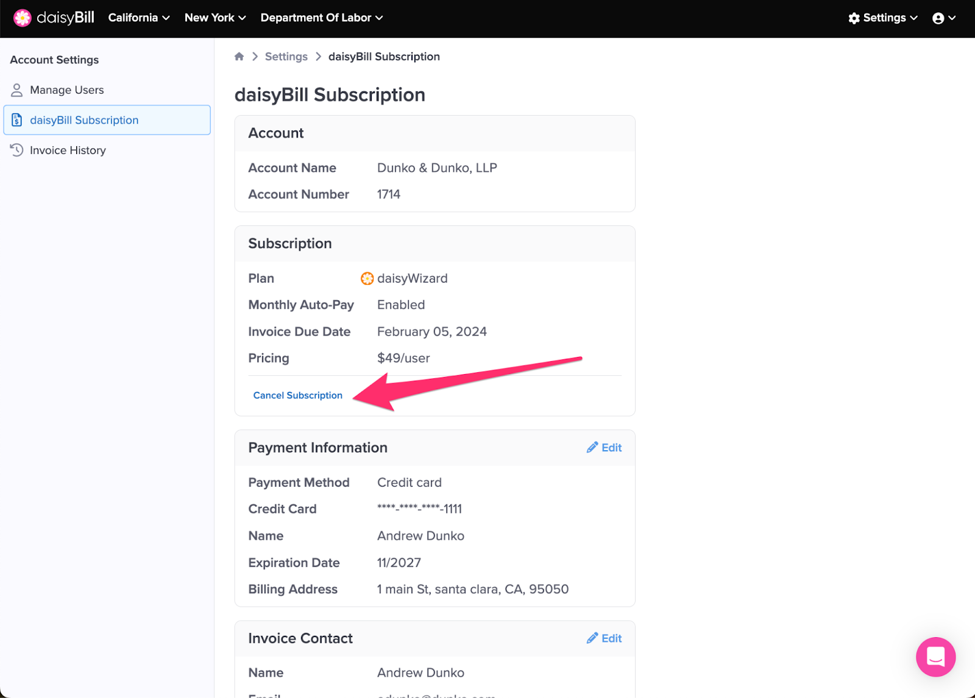Click the daisyBill wordmark text in header
Image resolution: width=975 pixels, height=698 pixels.
(x=65, y=18)
